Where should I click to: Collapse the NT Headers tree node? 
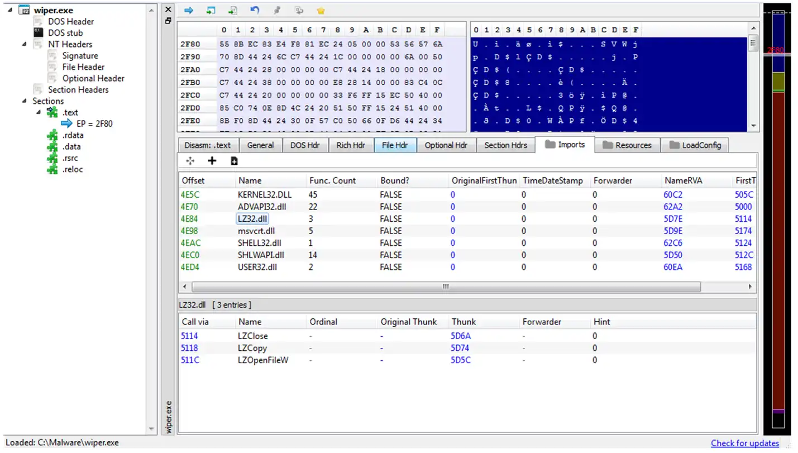[x=24, y=44]
